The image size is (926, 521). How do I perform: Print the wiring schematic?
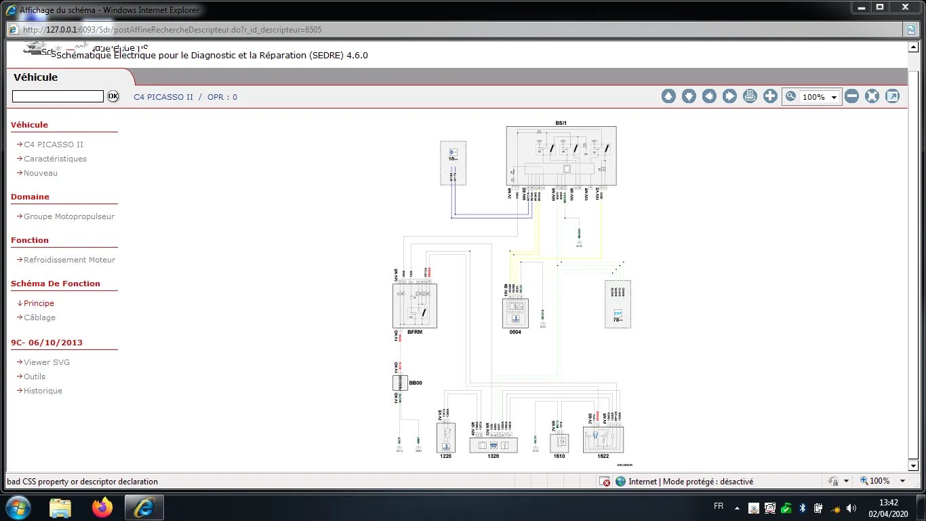[x=750, y=96]
